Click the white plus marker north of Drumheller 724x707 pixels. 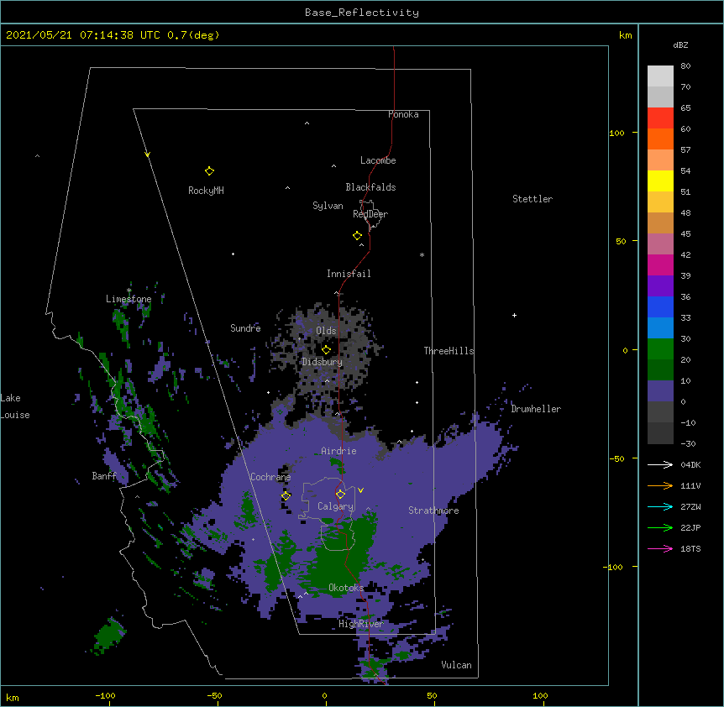tap(514, 315)
